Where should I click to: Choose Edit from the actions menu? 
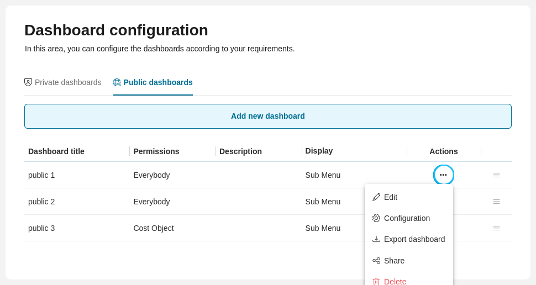409,197
